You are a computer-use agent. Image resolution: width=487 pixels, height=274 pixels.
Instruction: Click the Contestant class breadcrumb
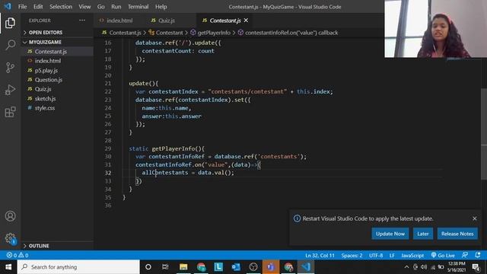[169, 33]
